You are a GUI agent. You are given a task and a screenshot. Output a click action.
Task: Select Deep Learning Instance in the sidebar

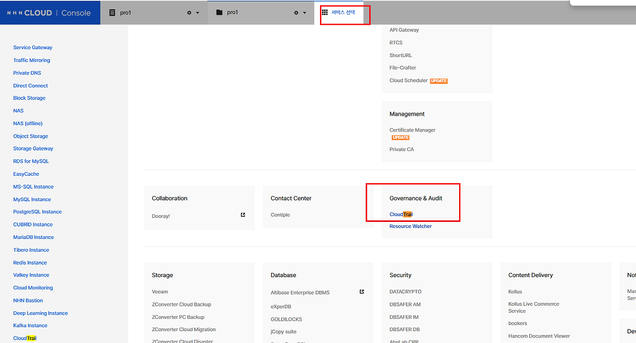point(41,313)
